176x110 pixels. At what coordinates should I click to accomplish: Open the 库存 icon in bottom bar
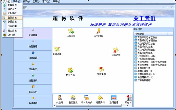[x=128, y=98]
